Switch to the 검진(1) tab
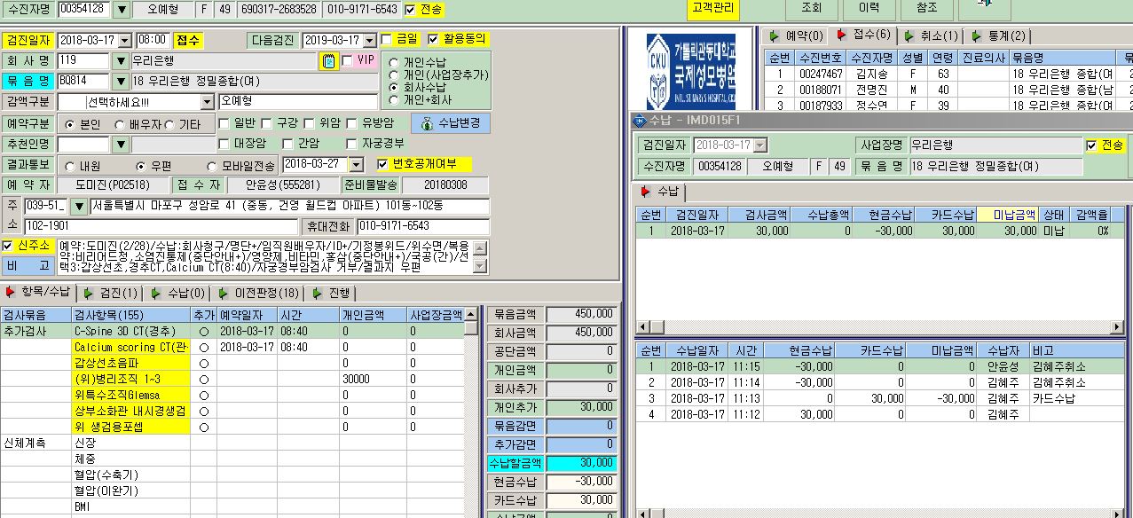The image size is (1133, 518). [111, 293]
